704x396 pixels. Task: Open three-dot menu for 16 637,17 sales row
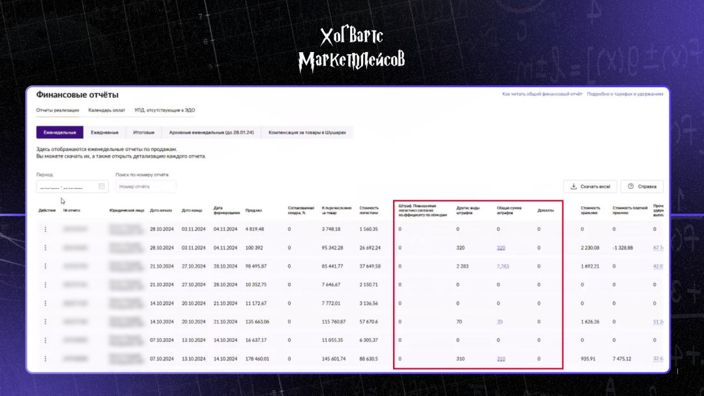[x=45, y=340]
